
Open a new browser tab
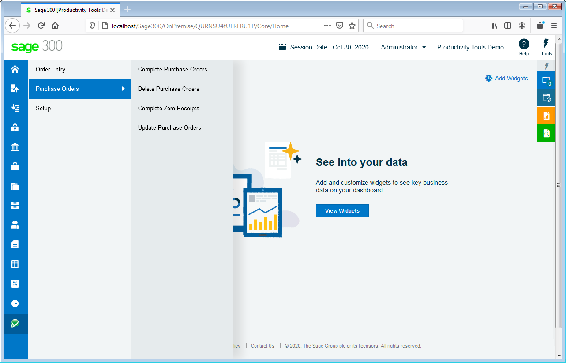click(x=127, y=9)
